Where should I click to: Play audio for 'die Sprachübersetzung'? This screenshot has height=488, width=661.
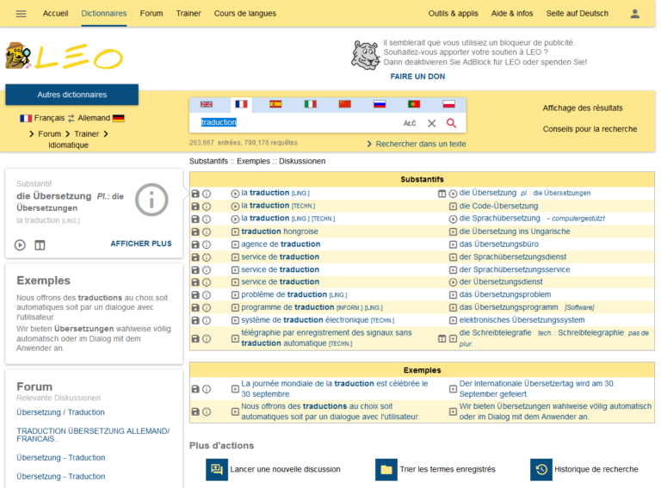click(453, 219)
